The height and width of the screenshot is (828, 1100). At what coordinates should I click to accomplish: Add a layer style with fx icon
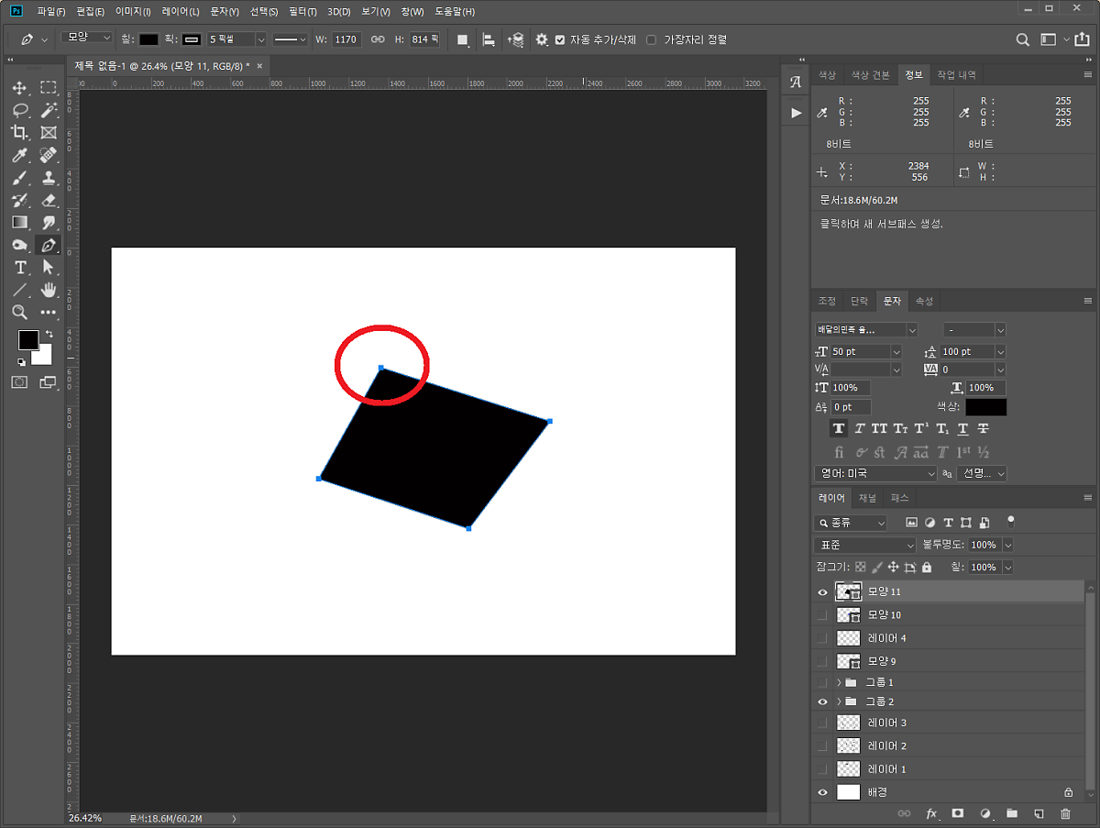(x=931, y=813)
